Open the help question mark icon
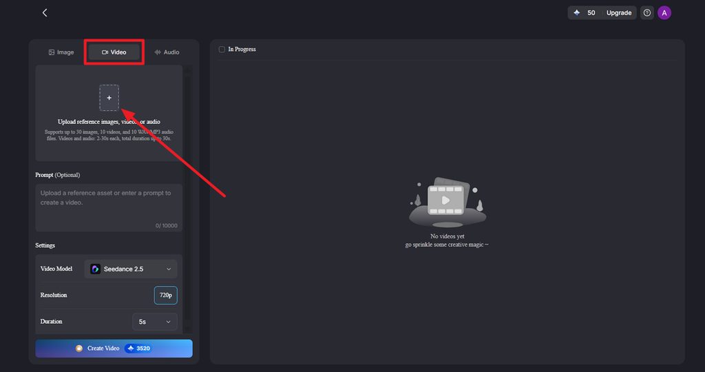 (647, 12)
